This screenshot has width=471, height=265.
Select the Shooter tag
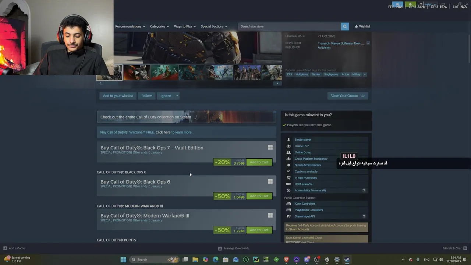316,74
